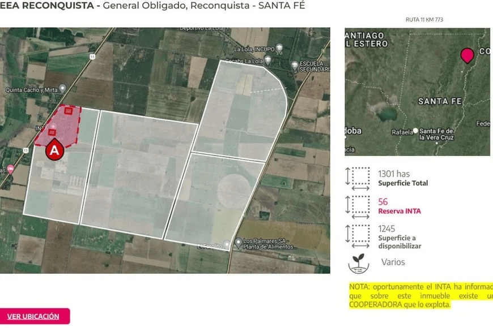Click the Escuela Secundaria map pin
This screenshot has height=328, width=493.
(x=294, y=66)
